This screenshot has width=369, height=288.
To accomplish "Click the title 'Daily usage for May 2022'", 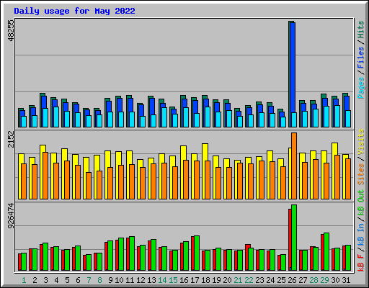I will click(74, 11).
